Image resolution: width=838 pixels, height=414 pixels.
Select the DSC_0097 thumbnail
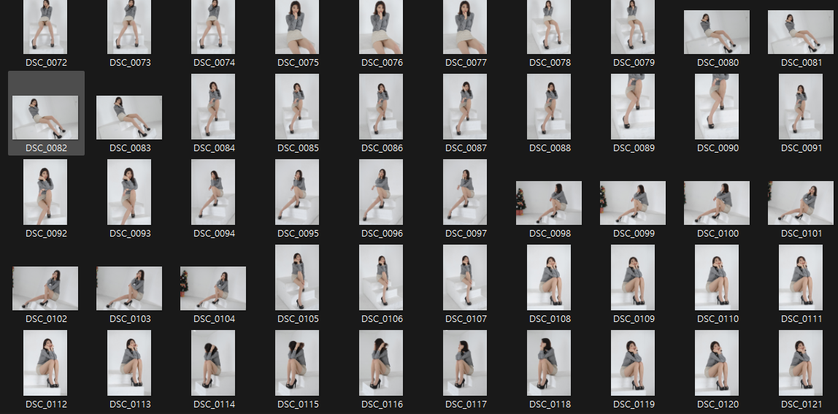[x=465, y=192]
